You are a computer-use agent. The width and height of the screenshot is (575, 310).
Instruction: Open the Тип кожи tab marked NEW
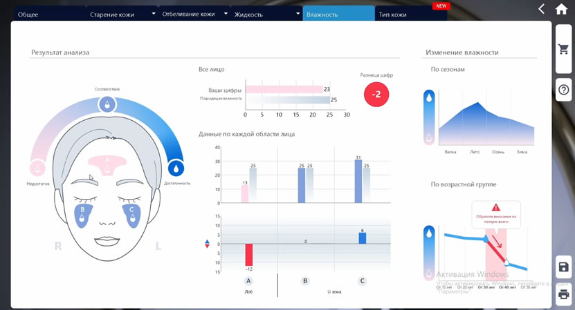tap(393, 14)
